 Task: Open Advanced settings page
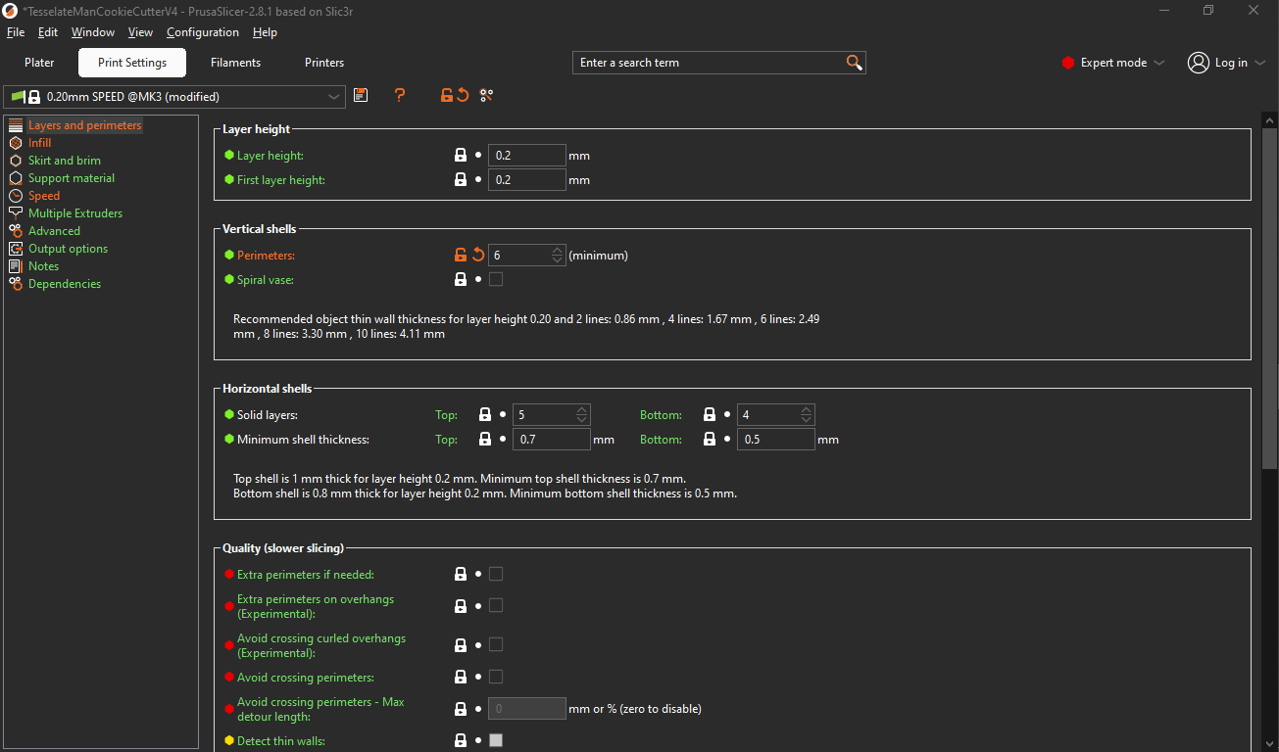(x=54, y=231)
